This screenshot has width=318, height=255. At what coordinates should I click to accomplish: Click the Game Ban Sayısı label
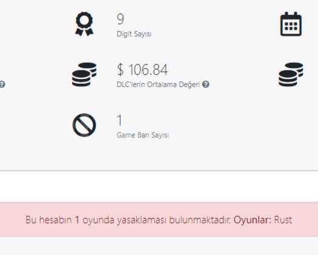pos(142,135)
